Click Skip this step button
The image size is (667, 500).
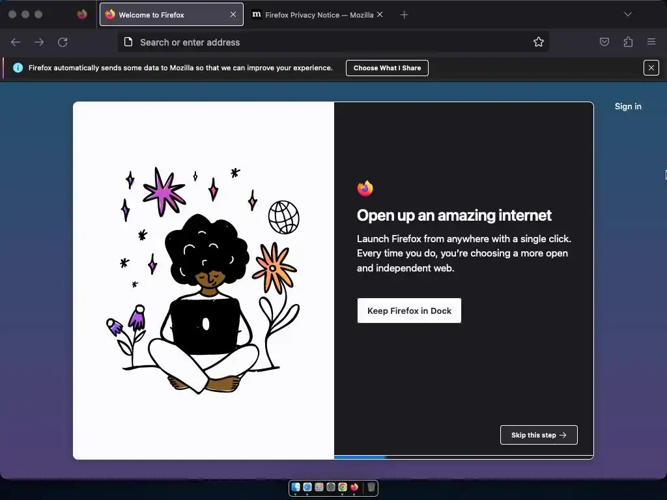[539, 435]
